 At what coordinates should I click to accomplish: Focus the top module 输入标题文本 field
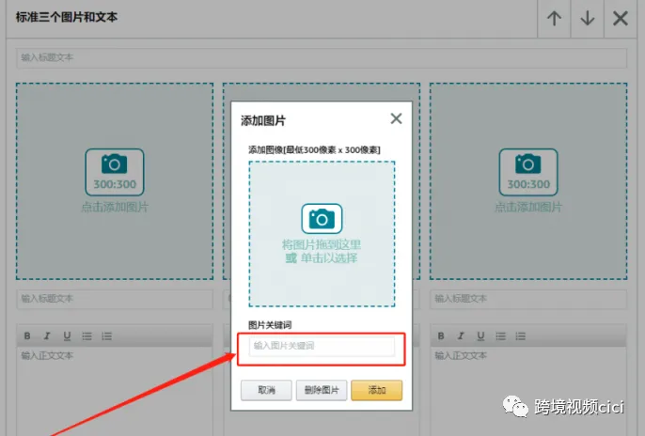click(322, 58)
